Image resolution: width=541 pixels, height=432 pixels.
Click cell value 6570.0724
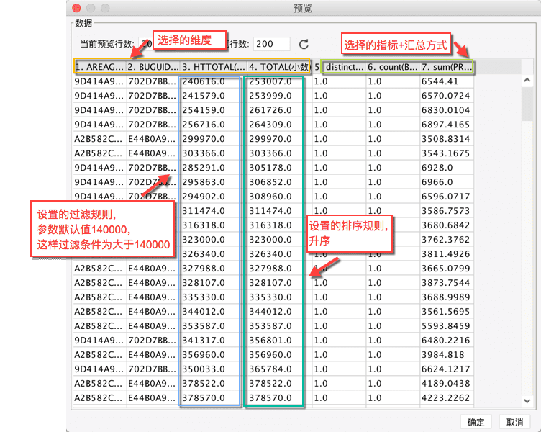click(445, 96)
